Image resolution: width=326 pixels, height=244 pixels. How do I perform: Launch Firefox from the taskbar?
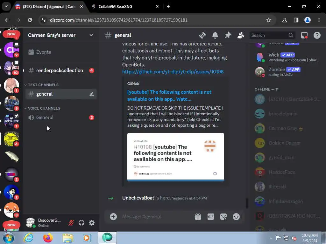click(48, 238)
